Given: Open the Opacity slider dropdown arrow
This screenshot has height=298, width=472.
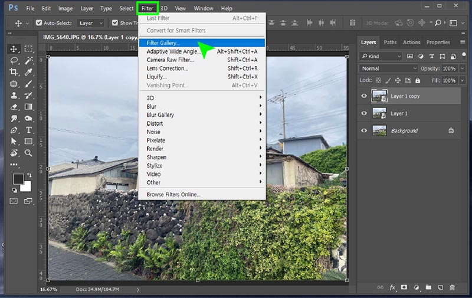Looking at the screenshot, I should pos(463,68).
